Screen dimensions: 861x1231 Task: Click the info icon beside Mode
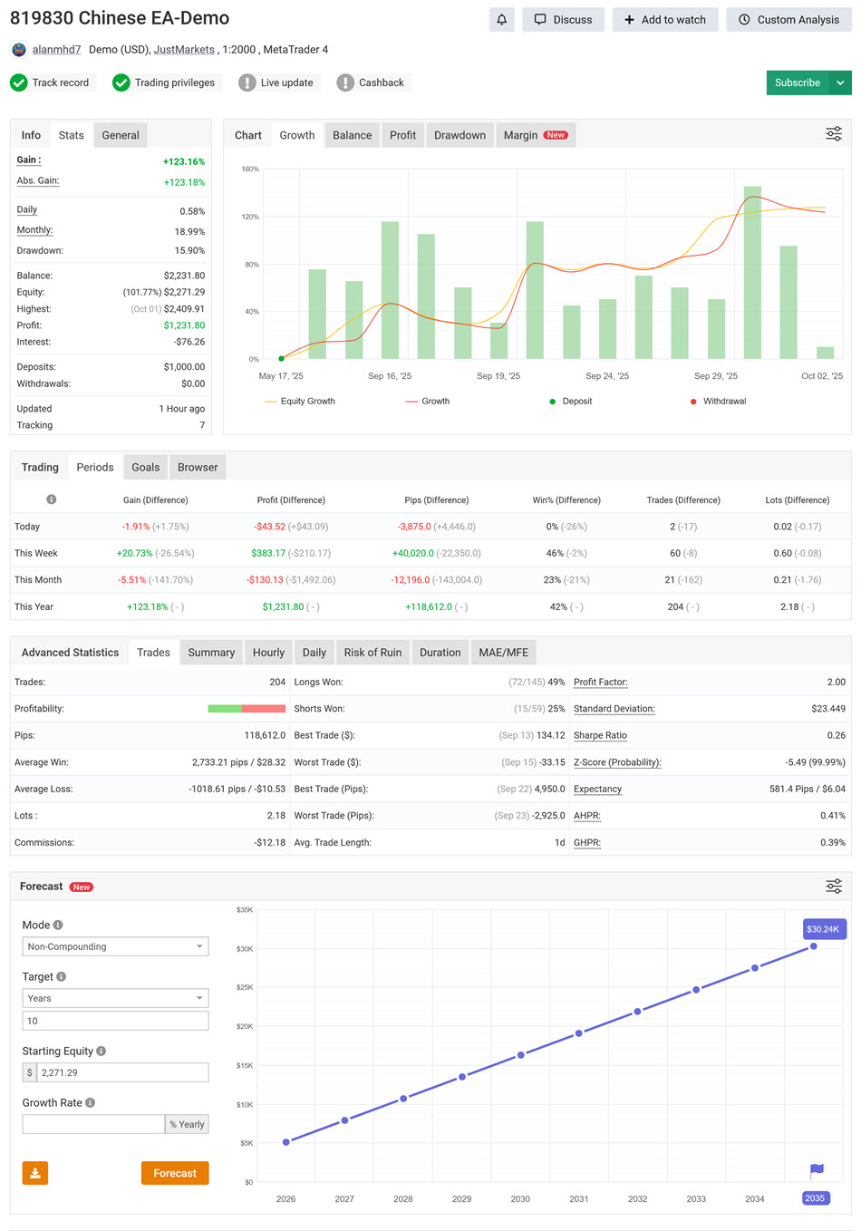click(58, 925)
